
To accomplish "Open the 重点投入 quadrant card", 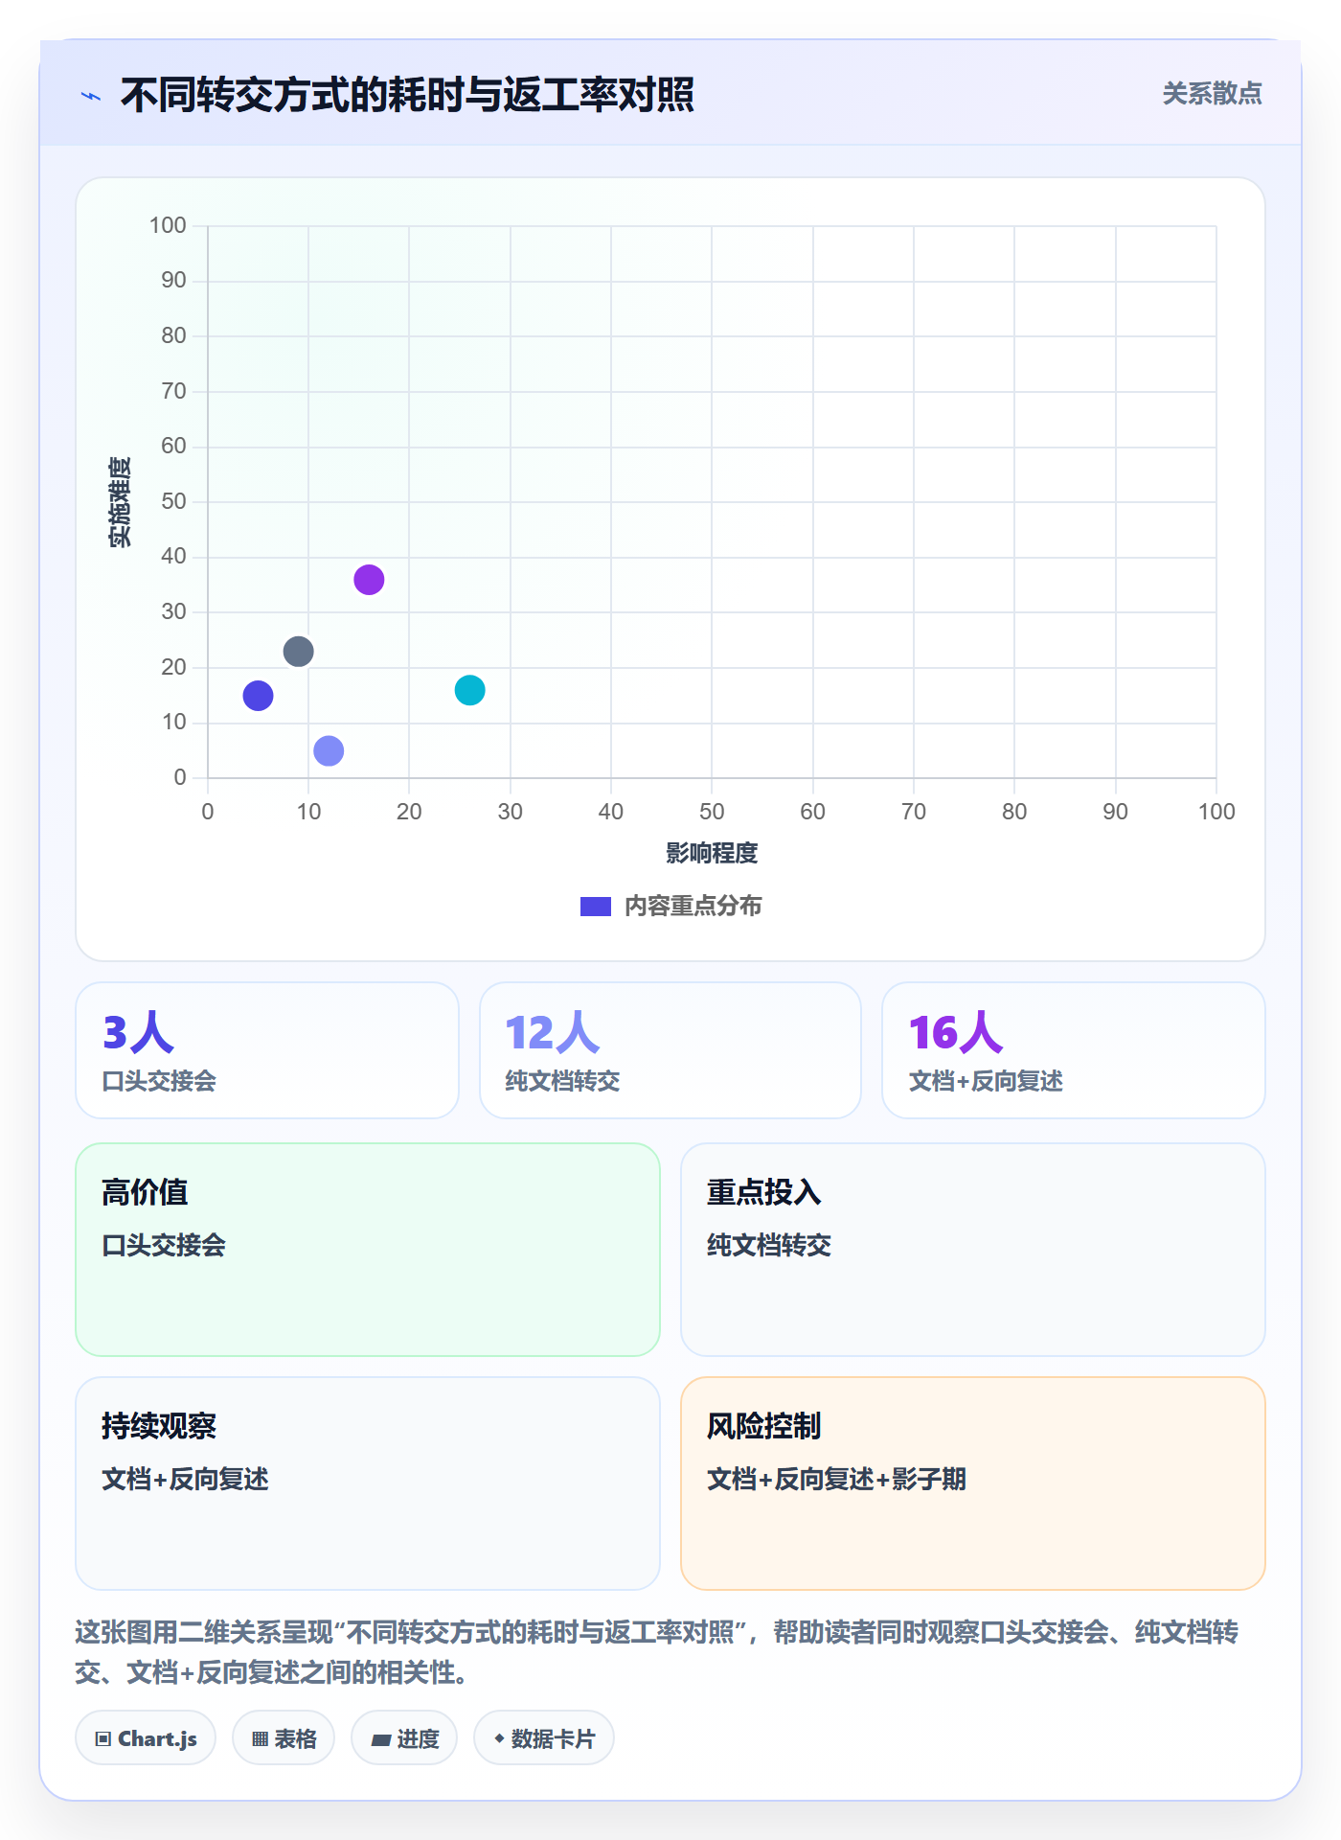I will tap(973, 1250).
